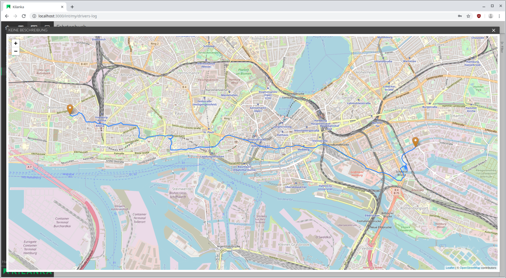Zoom in on the map
This screenshot has width=506, height=278.
click(16, 43)
